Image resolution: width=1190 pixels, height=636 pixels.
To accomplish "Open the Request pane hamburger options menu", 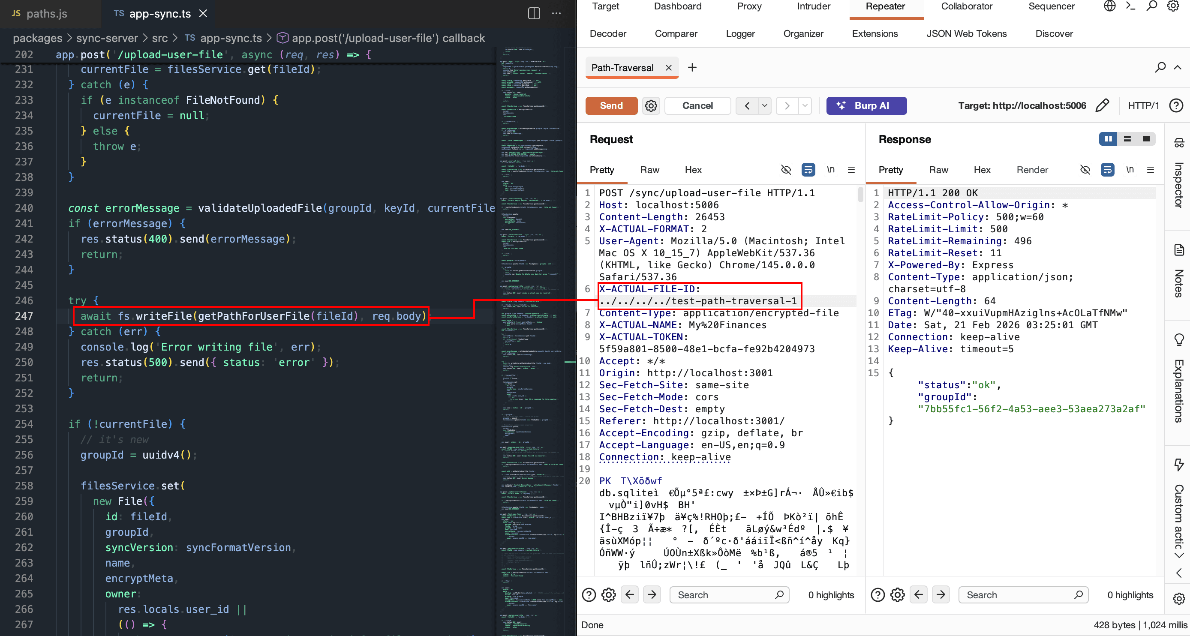I will (851, 170).
